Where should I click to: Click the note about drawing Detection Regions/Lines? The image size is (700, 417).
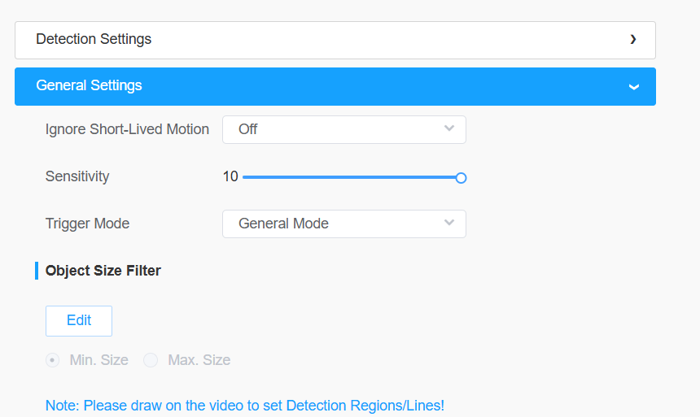245,406
